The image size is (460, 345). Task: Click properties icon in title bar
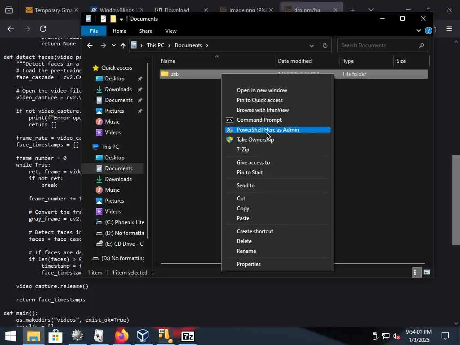103,19
